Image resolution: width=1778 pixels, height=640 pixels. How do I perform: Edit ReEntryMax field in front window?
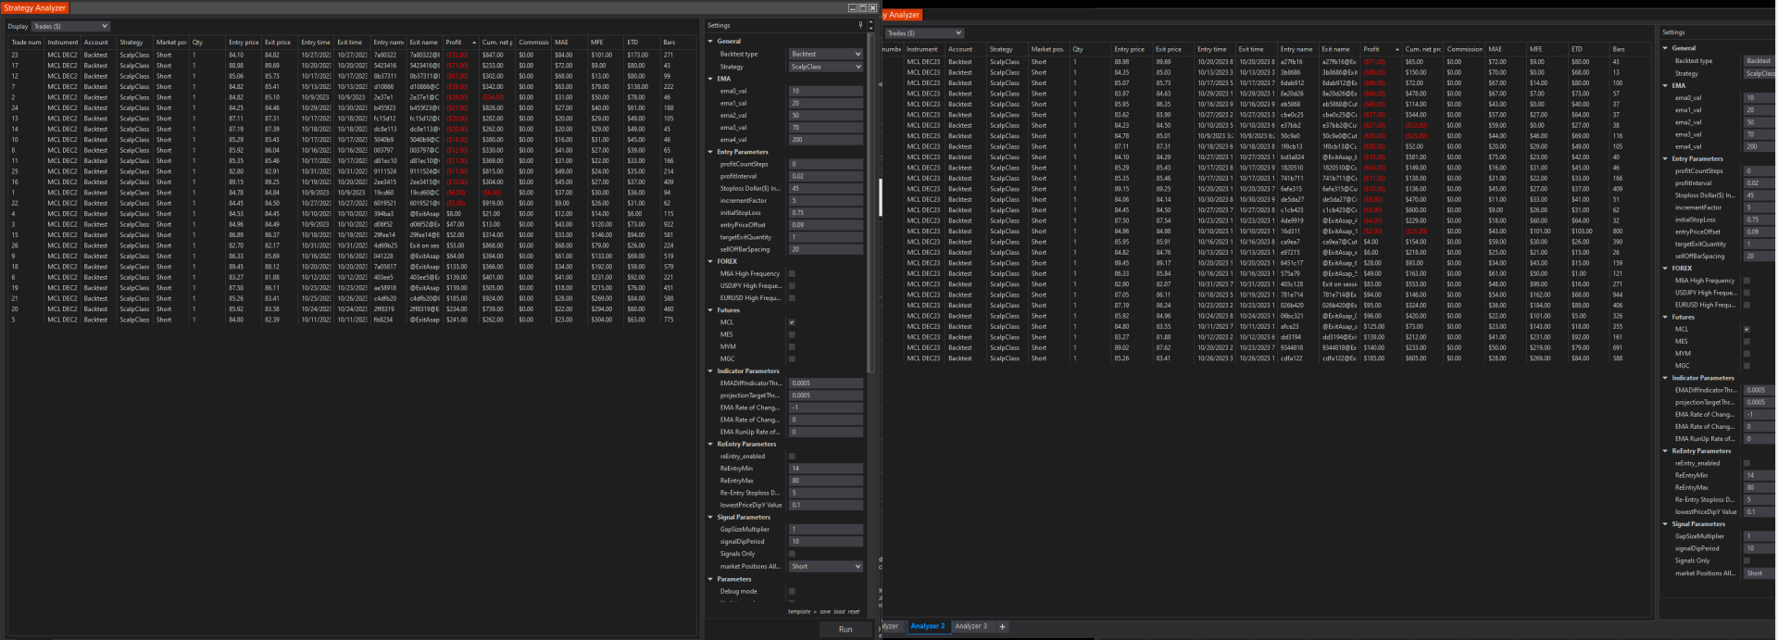pos(825,481)
